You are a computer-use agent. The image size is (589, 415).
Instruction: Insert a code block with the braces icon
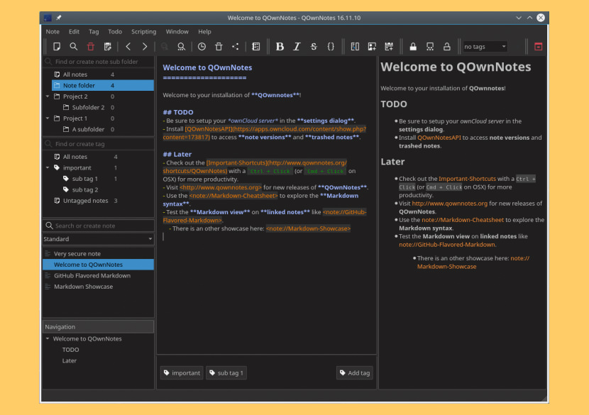click(x=331, y=46)
